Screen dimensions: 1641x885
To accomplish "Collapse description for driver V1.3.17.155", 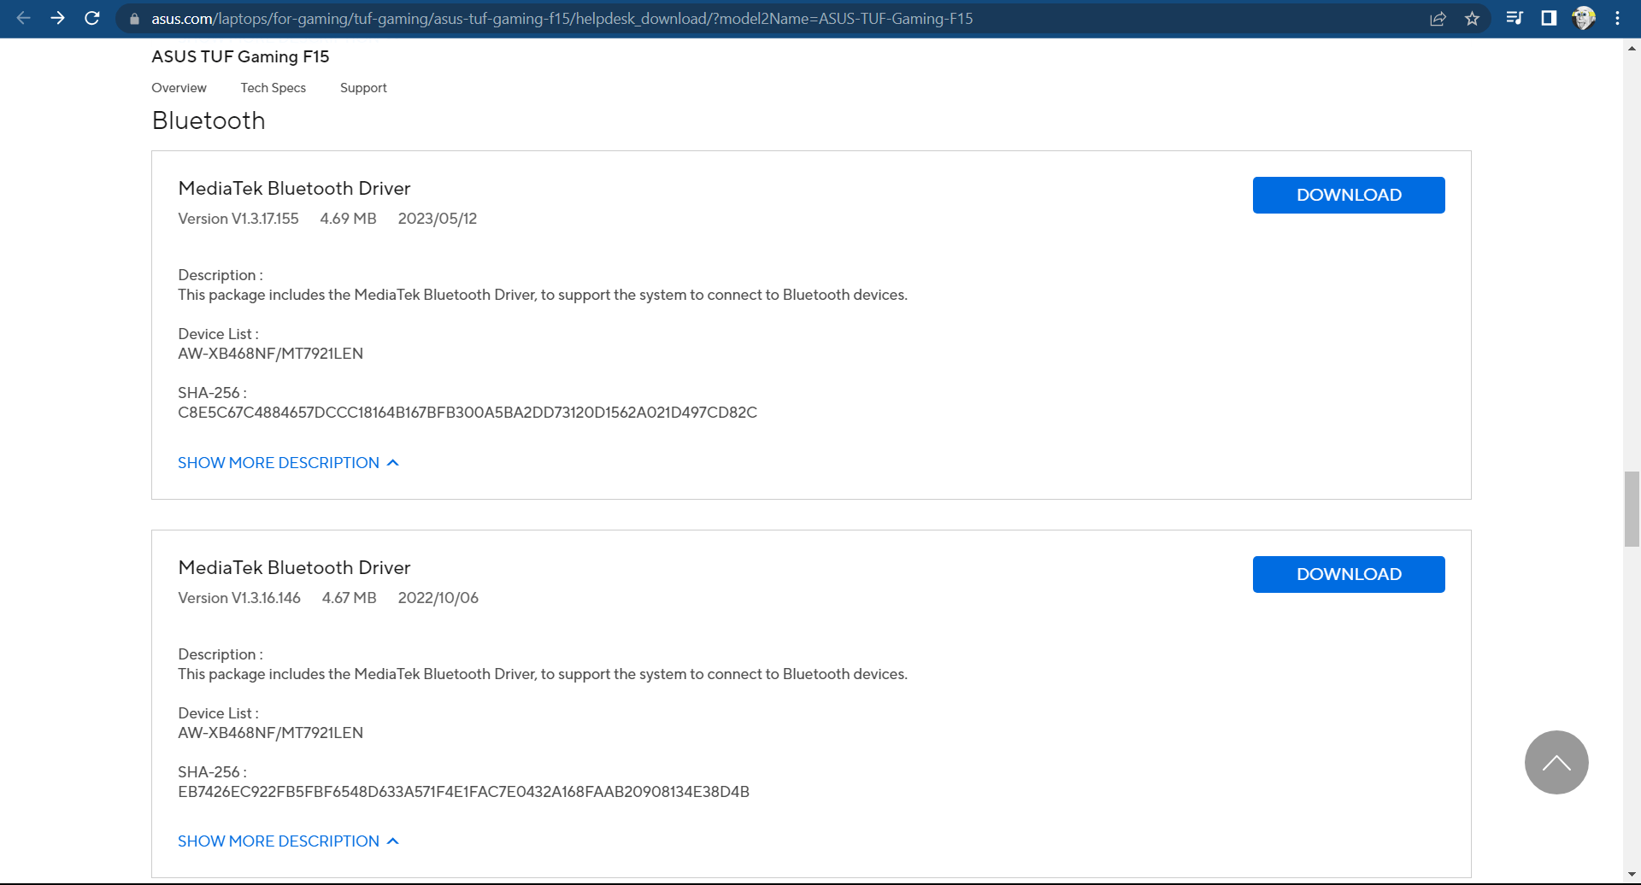I will point(288,463).
